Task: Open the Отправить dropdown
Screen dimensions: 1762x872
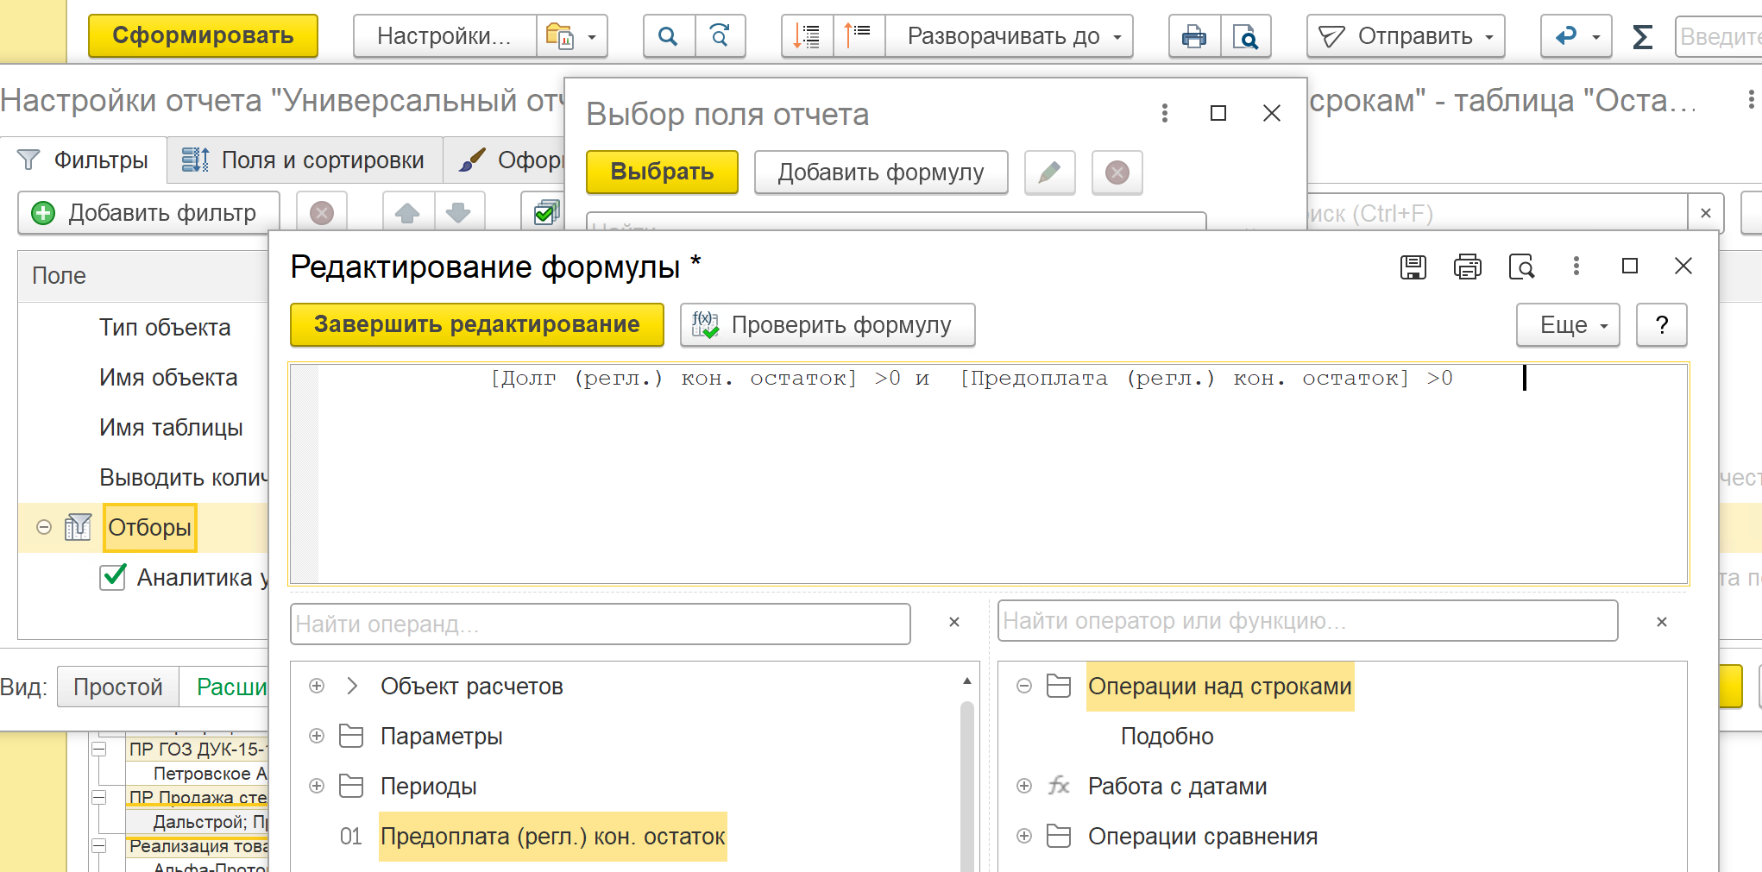Action: click(1406, 36)
